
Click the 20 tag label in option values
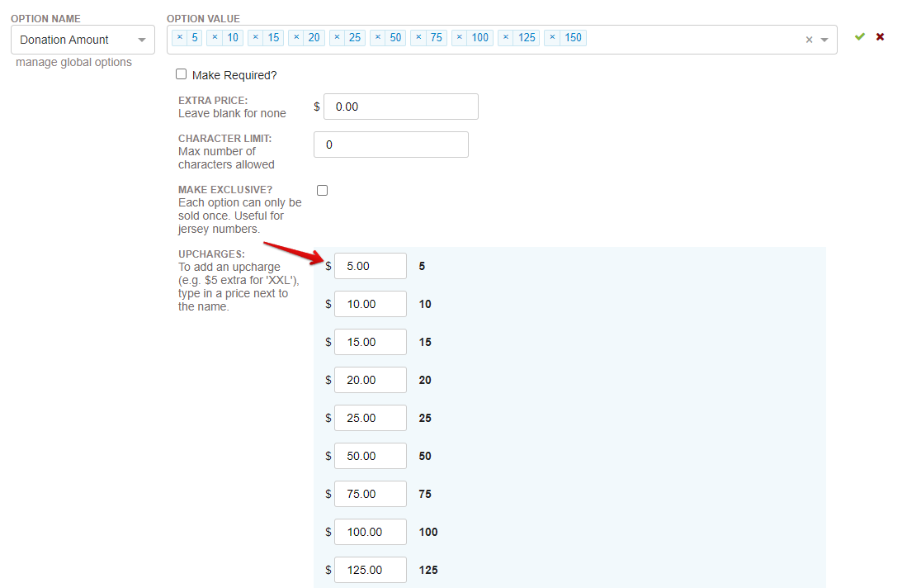tap(314, 37)
